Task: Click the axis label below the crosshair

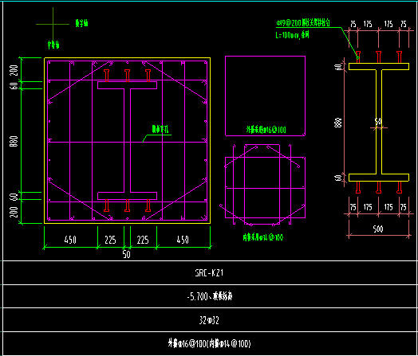Action: click(x=53, y=45)
